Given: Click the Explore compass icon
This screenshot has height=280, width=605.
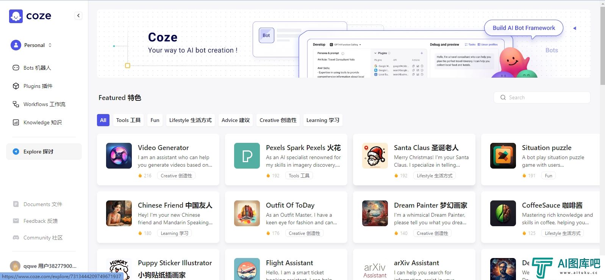Looking at the screenshot, I should pos(16,152).
